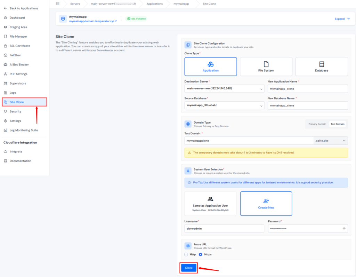Navigate to Applications in the breadcrumb
The image size is (356, 277).
tap(154, 4)
